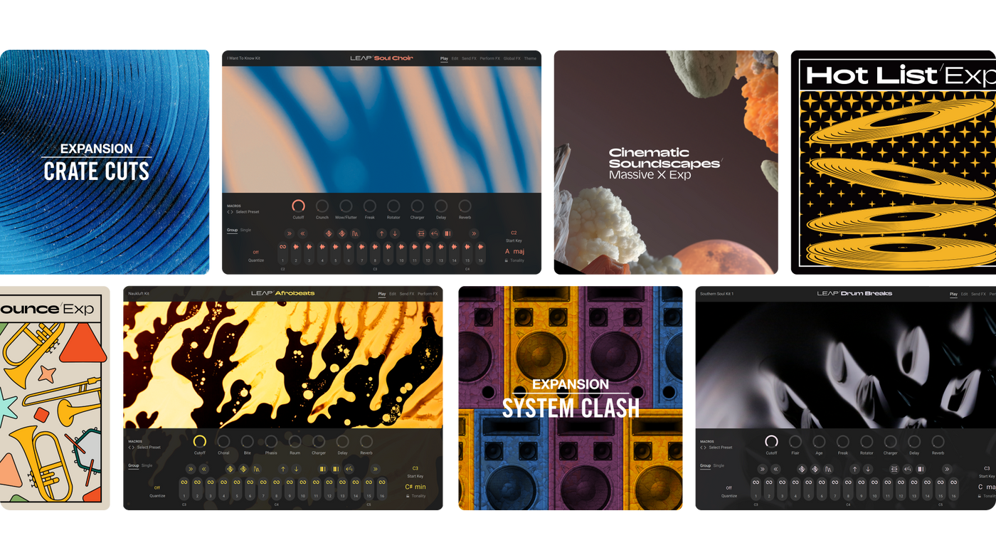The image size is (996, 560).
Task: Click the vertical bars icon in Drum Breaks
Action: pos(921,469)
